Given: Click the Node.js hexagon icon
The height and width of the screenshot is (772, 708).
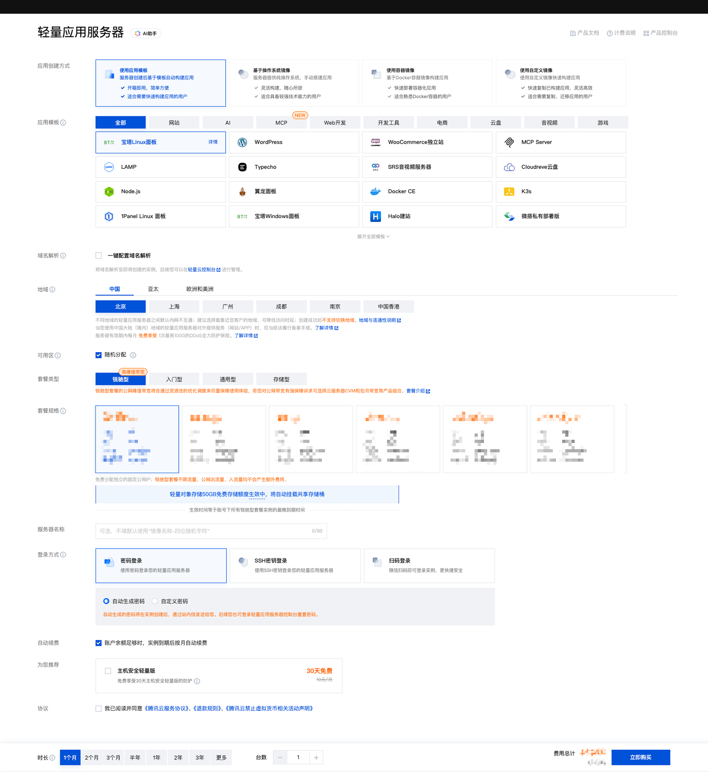Looking at the screenshot, I should (109, 191).
